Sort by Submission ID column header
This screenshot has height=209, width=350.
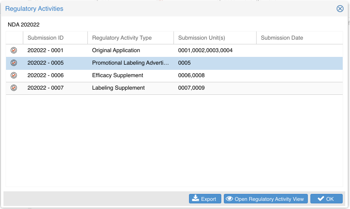pyautogui.click(x=45, y=38)
